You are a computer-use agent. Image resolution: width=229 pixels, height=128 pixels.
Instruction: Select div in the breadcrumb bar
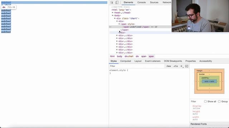(x=137, y=56)
